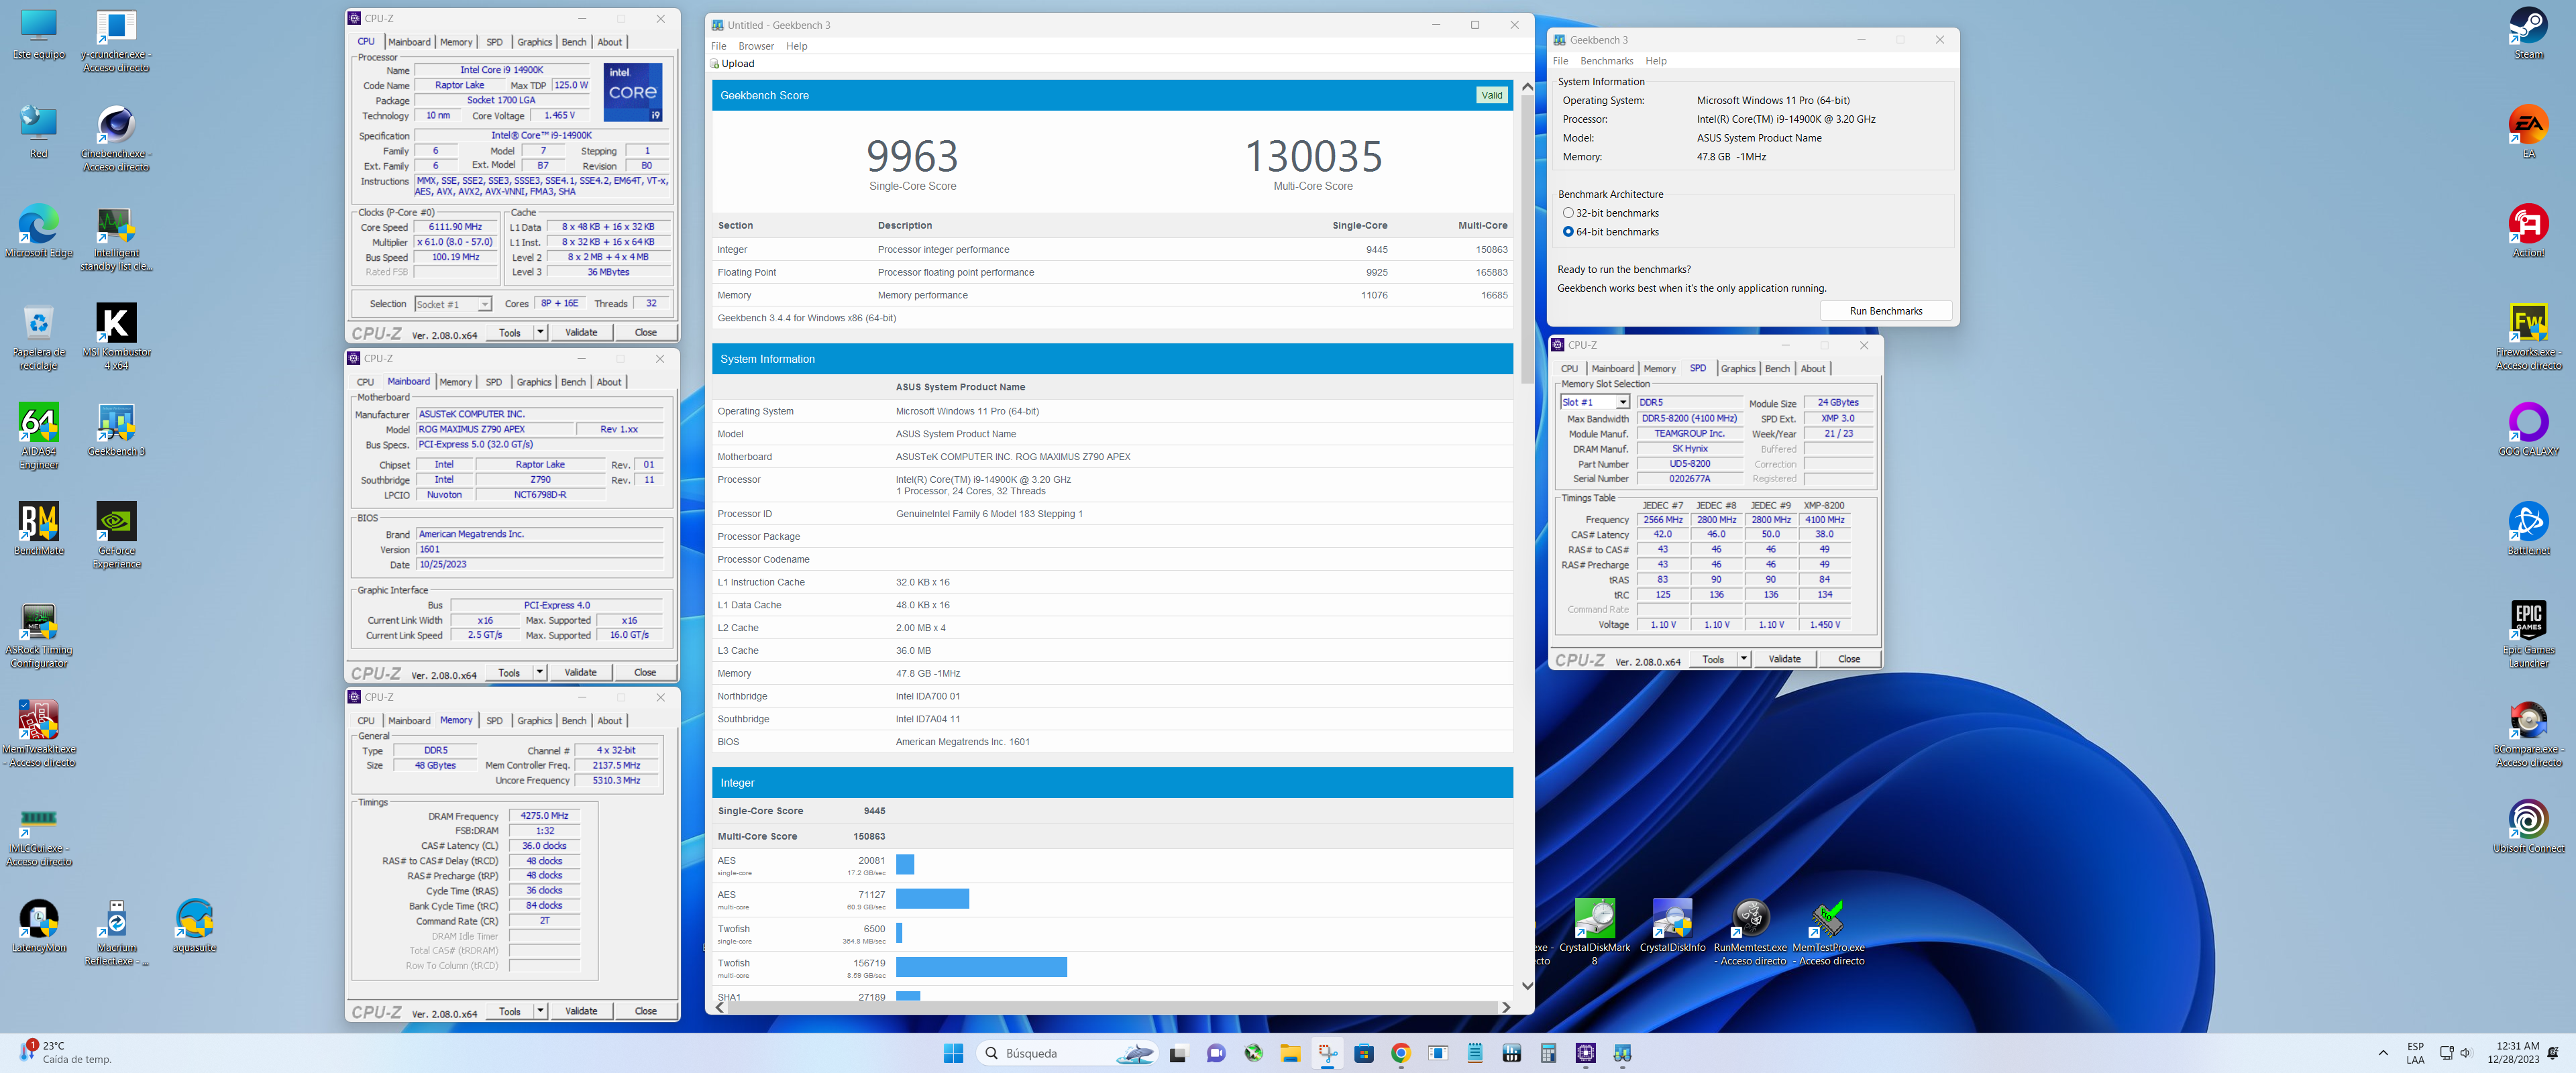
Task: Select the CrystalDiskInfo shortcut
Action: 1672,926
